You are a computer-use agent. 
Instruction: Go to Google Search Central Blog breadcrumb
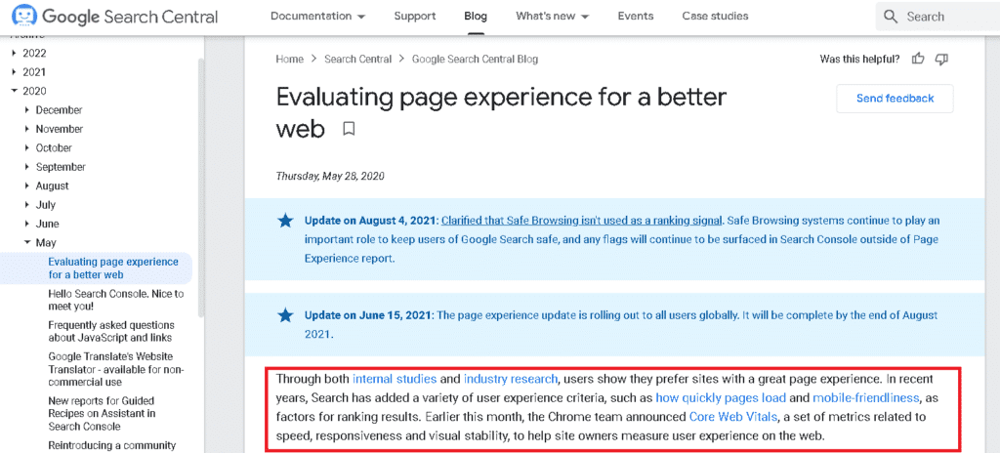(476, 60)
